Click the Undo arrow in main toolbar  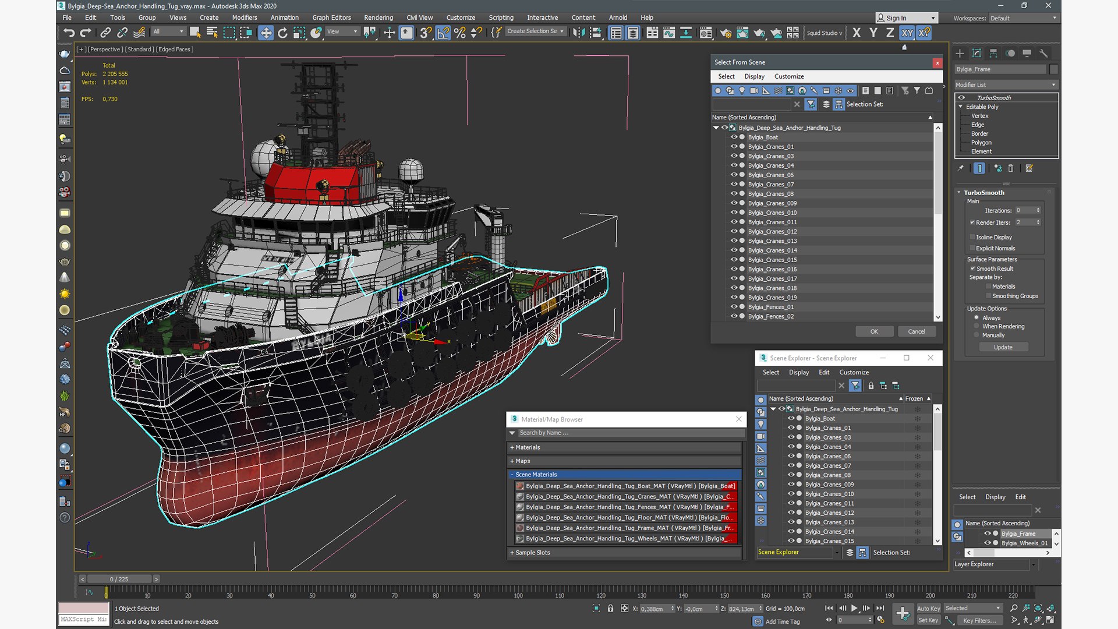69,33
